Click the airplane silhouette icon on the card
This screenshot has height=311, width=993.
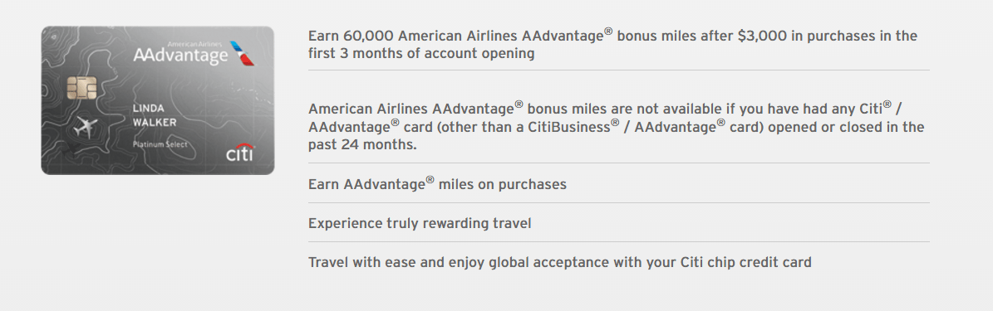coord(85,127)
